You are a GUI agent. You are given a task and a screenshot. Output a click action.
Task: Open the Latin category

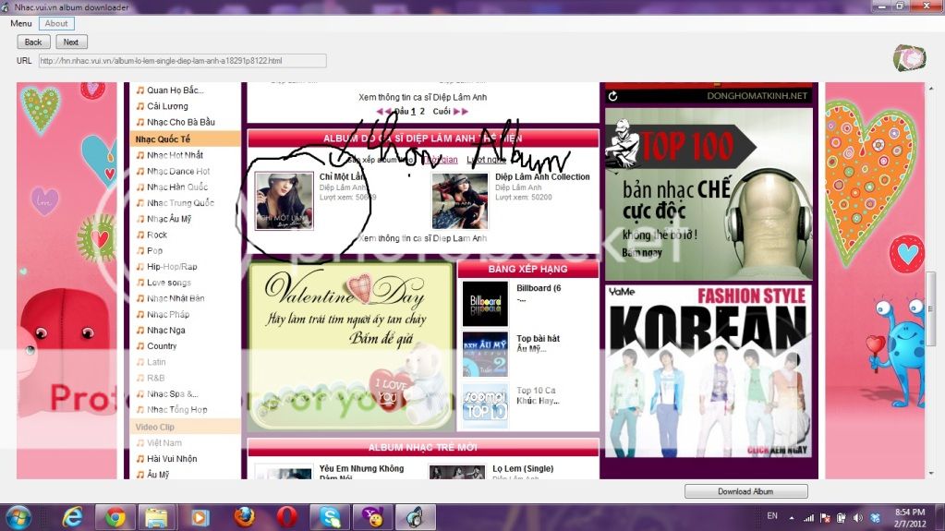pos(156,362)
